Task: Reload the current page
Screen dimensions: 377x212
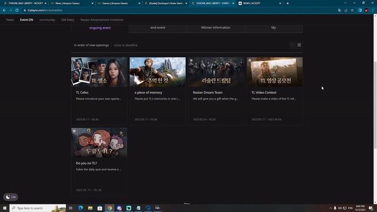Action: (17, 11)
